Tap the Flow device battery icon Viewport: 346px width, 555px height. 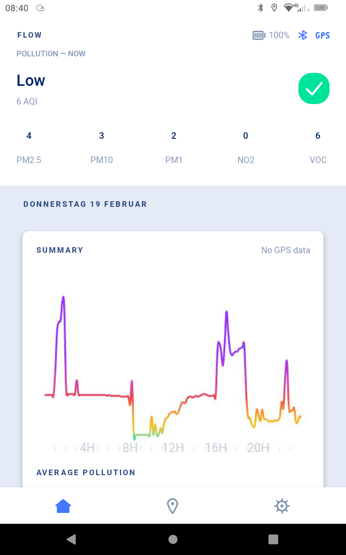(x=259, y=35)
